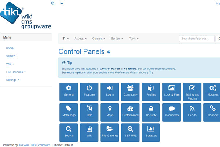Open the Feeds control panel
The image size is (220, 147).
coord(192,112)
